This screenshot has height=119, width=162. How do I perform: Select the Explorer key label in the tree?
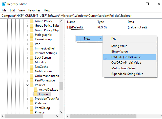(44, 94)
